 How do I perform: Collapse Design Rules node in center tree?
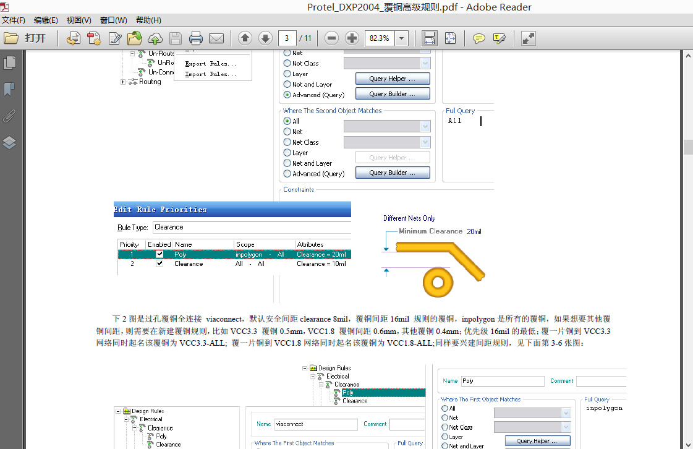click(305, 368)
